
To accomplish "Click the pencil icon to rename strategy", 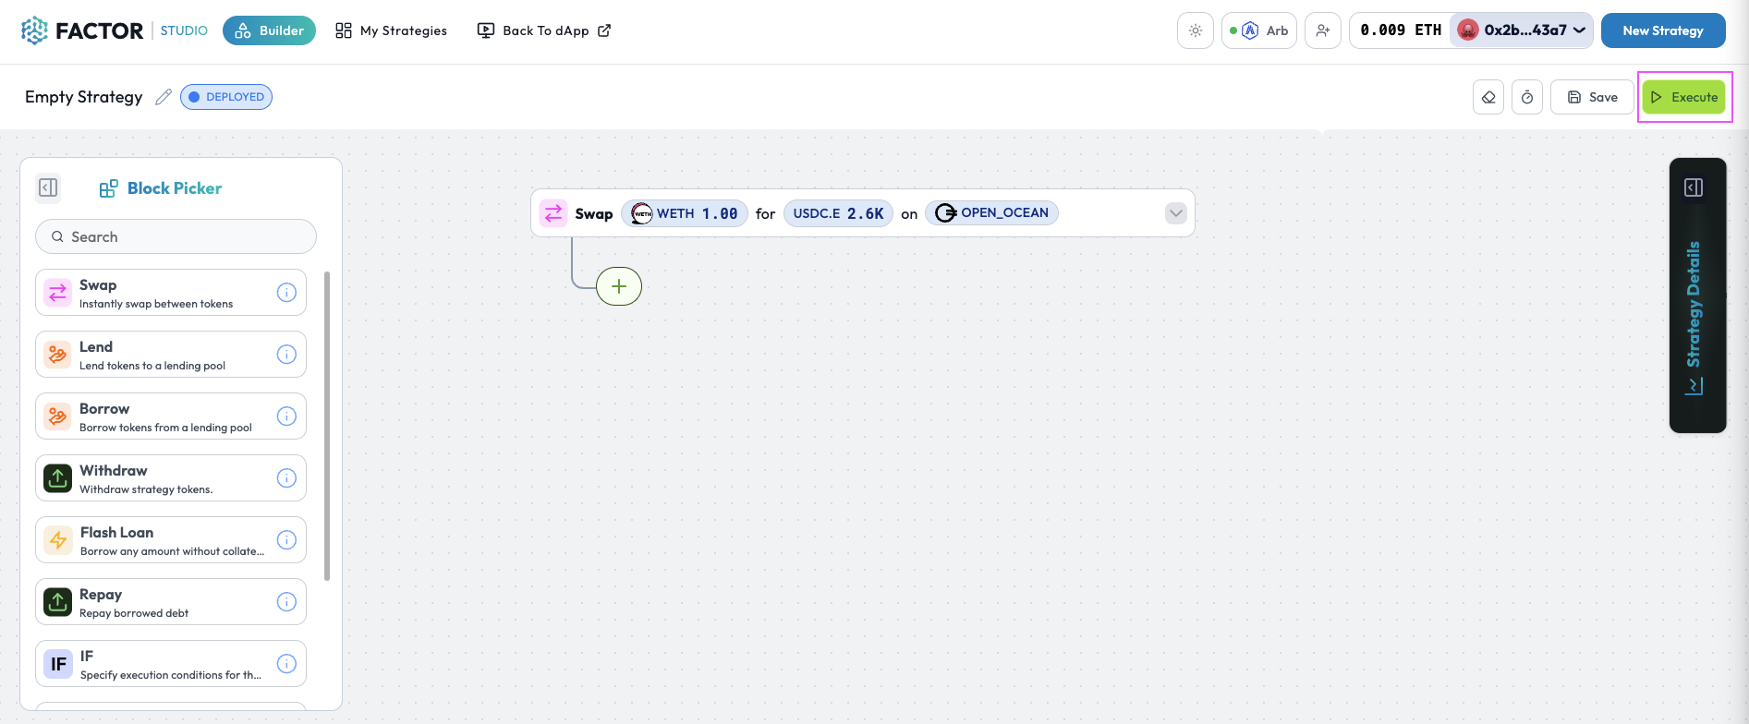I will pyautogui.click(x=164, y=97).
